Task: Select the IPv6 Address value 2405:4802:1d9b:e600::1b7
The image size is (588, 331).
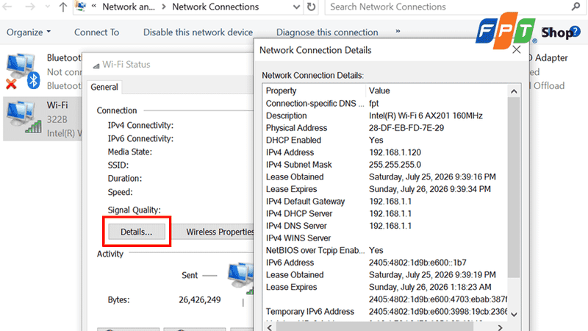Action: coord(417,263)
